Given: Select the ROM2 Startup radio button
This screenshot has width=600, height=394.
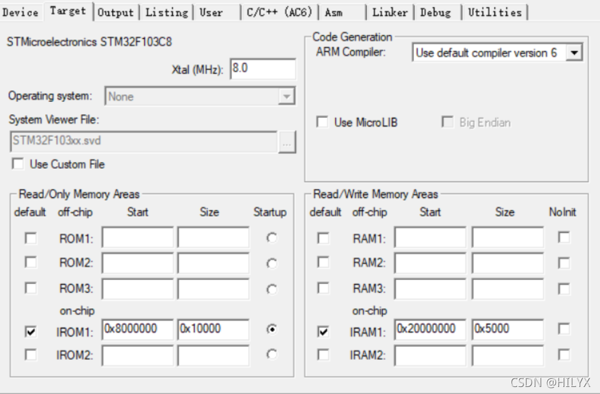Looking at the screenshot, I should pos(272,264).
